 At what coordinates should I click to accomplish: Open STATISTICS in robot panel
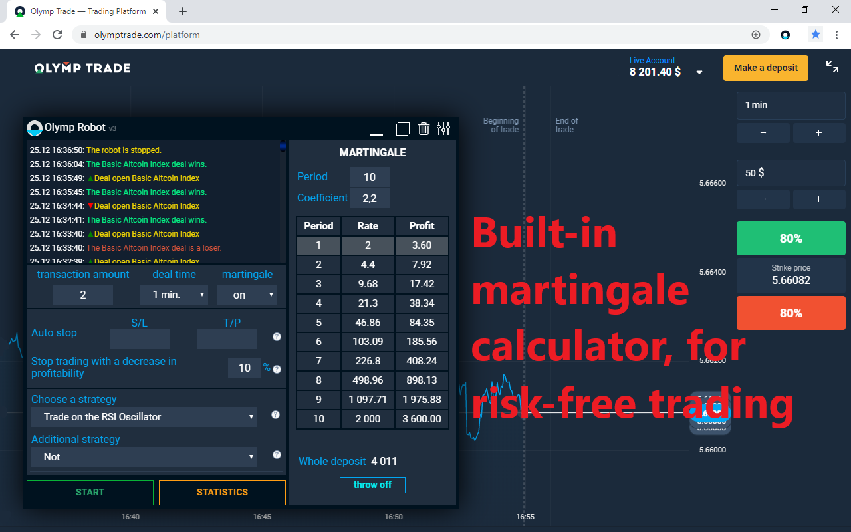coord(222,492)
